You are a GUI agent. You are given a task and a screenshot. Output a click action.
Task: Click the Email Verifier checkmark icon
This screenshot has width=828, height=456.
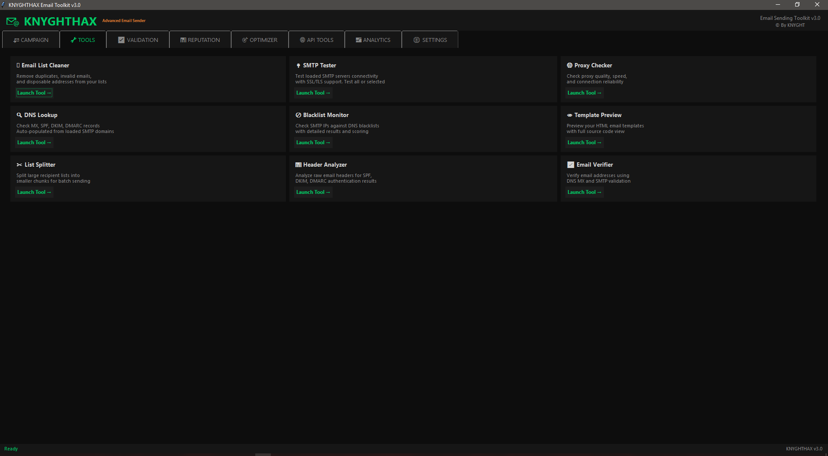571,165
